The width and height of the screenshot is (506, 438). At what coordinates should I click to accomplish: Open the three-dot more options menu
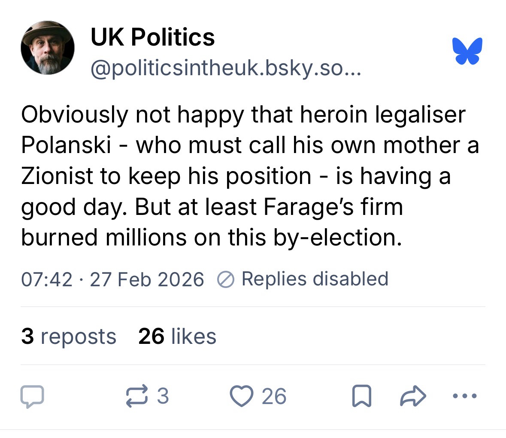point(464,396)
